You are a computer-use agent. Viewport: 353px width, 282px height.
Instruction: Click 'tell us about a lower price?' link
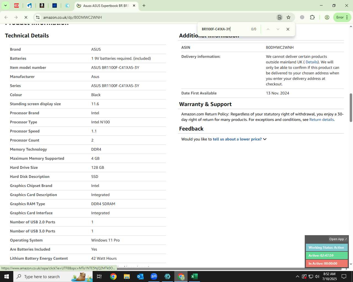[x=237, y=139]
